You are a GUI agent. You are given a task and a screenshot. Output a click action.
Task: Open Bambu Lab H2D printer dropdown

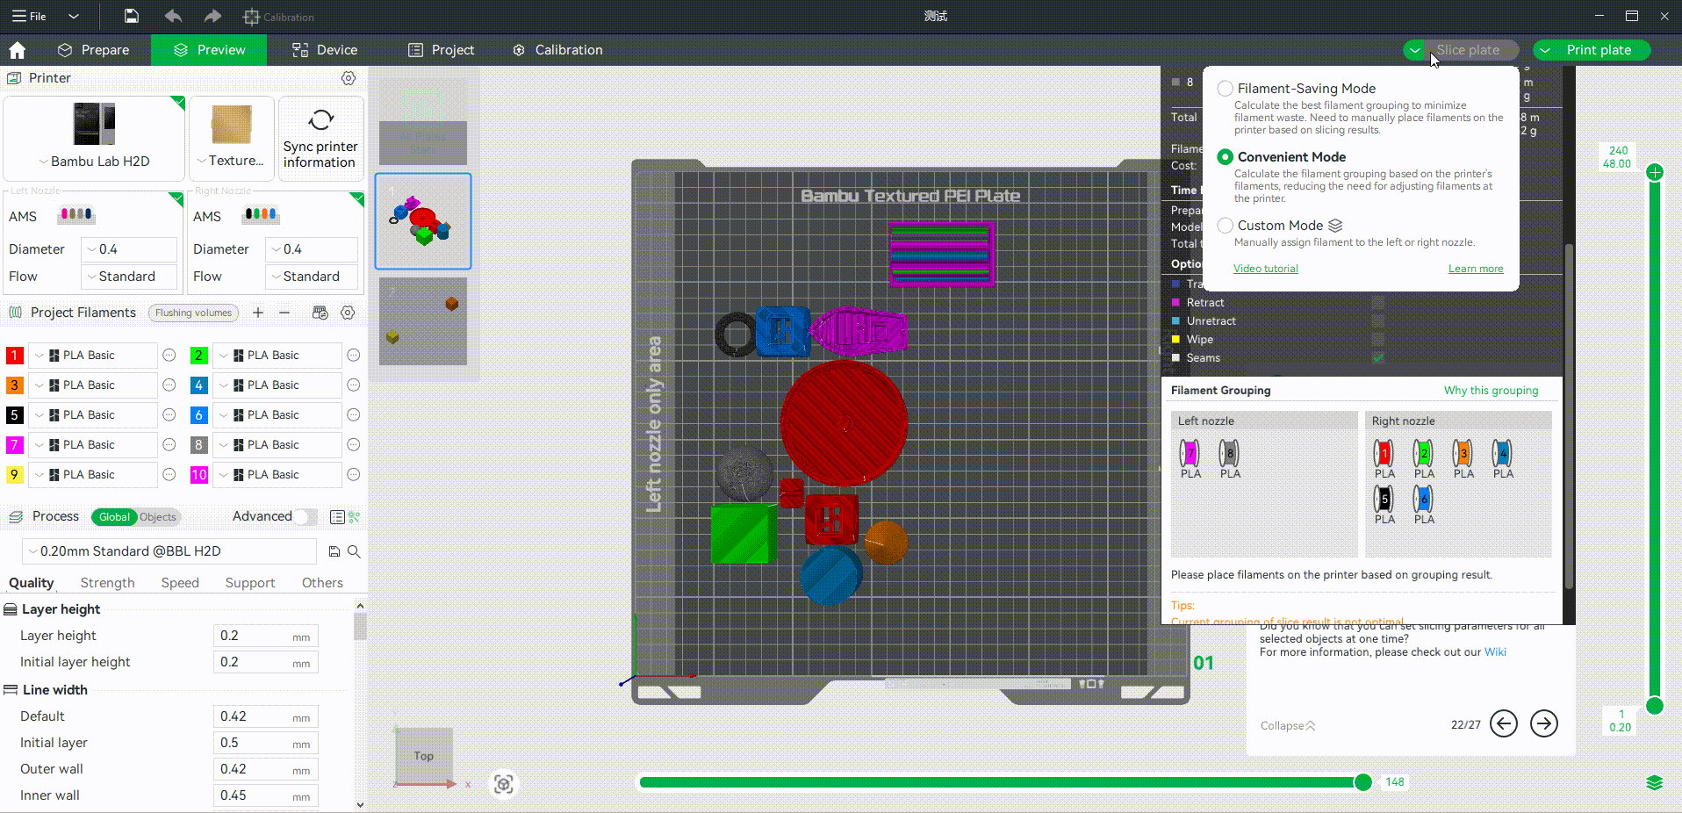pyautogui.click(x=94, y=162)
